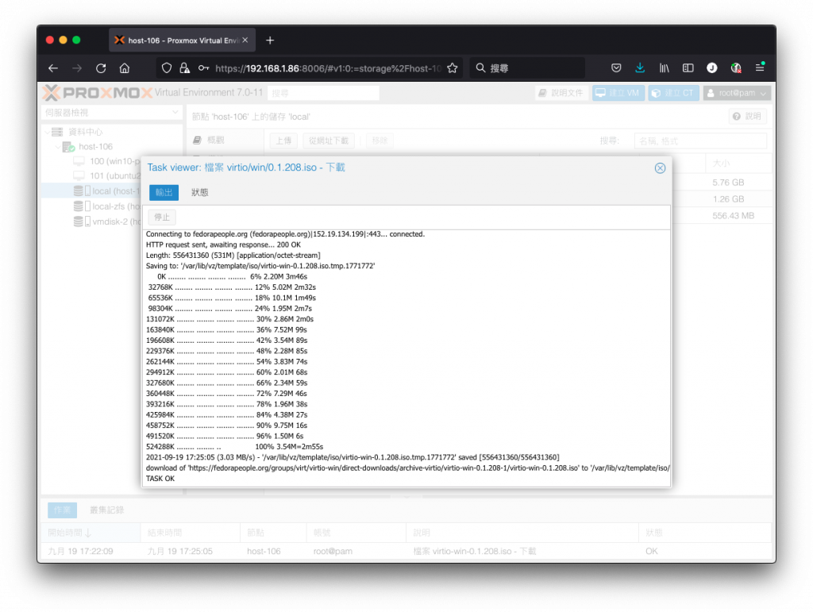Click the storage search filter field
The height and width of the screenshot is (612, 813).
700,140
